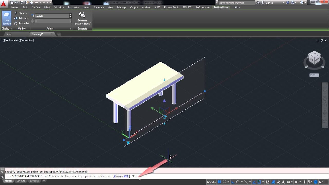The width and height of the screenshot is (329, 185).
Task: Open the undo history dropdown arrow
Action: click(x=40, y=3)
